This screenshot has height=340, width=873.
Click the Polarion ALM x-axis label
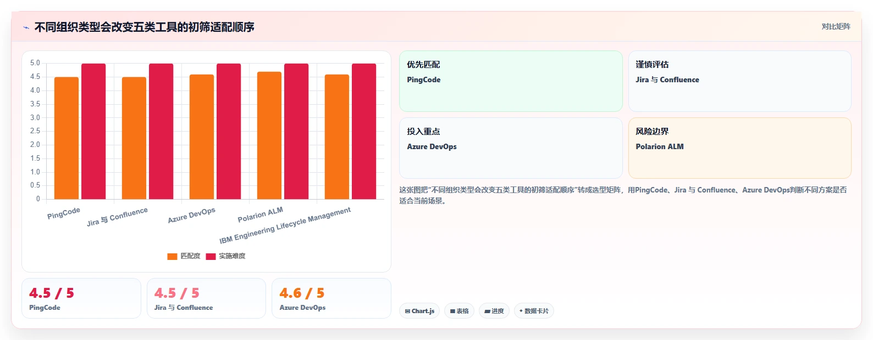[x=260, y=214]
